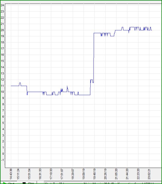Select the y-axis value 4
162x184 pixels.
(3, 129)
